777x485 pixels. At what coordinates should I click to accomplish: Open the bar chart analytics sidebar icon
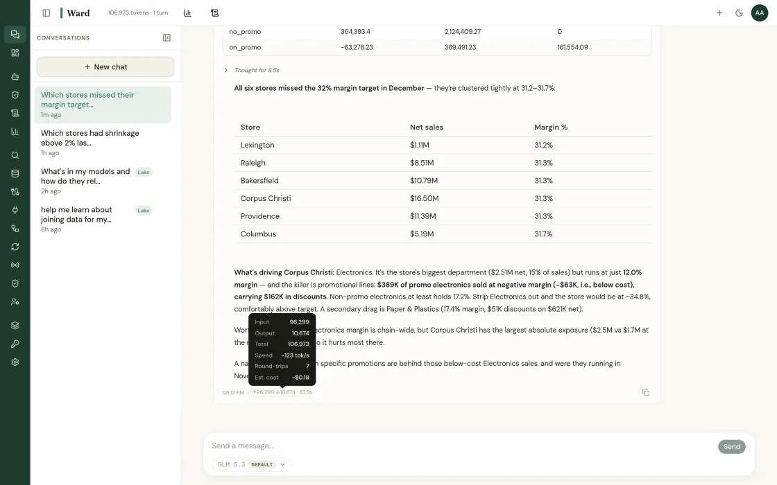15,132
